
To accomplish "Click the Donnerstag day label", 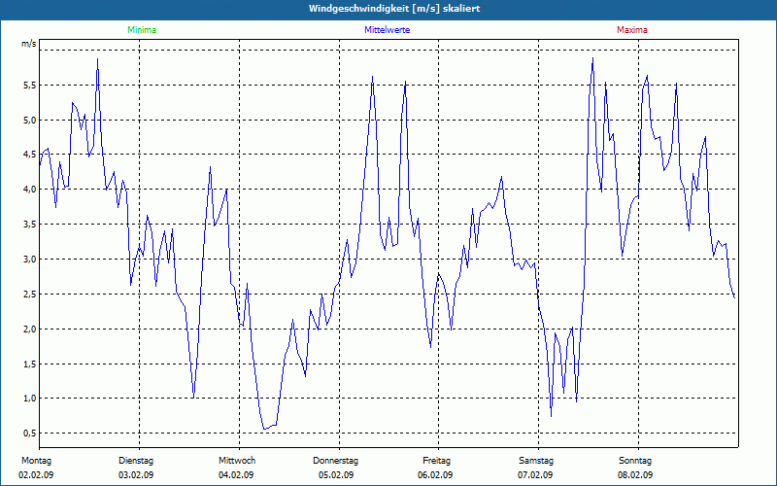I will click(x=335, y=461).
